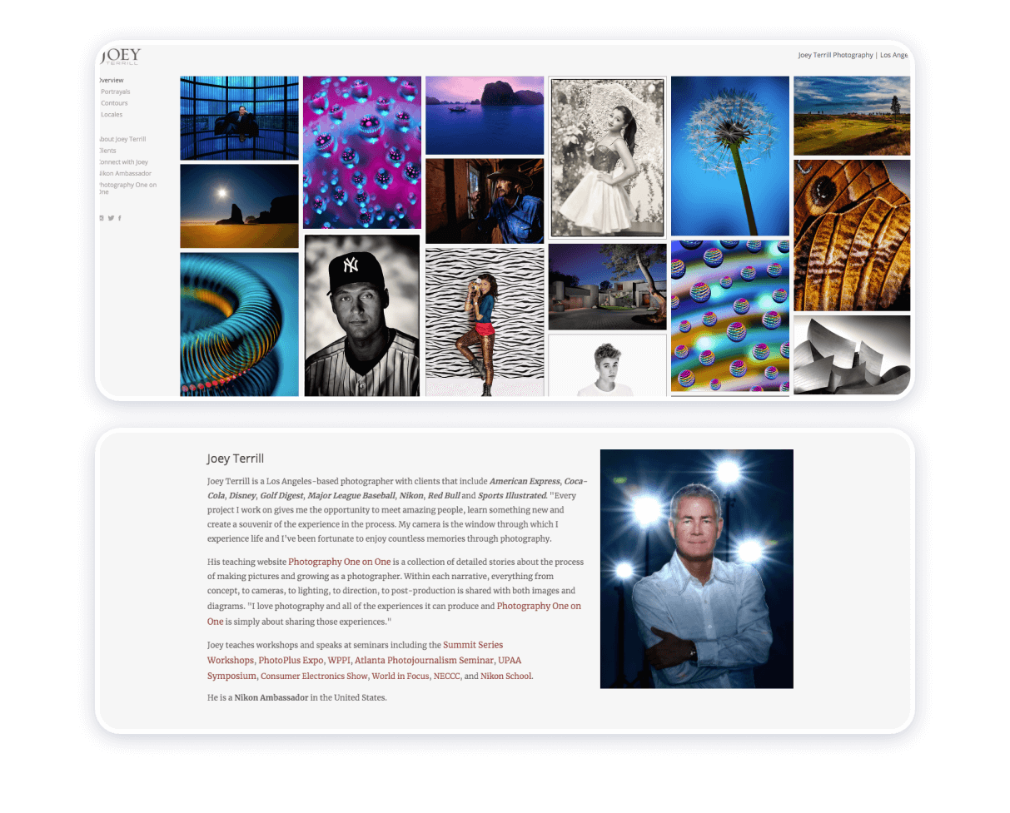Image resolution: width=1010 pixels, height=813 pixels.
Task: Click the JOEY TERRILL logo
Action: (x=119, y=55)
